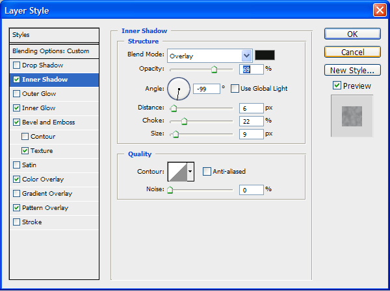The image size is (390, 291).
Task: Open the Contour picker dropdown arrow
Action: coord(190,172)
